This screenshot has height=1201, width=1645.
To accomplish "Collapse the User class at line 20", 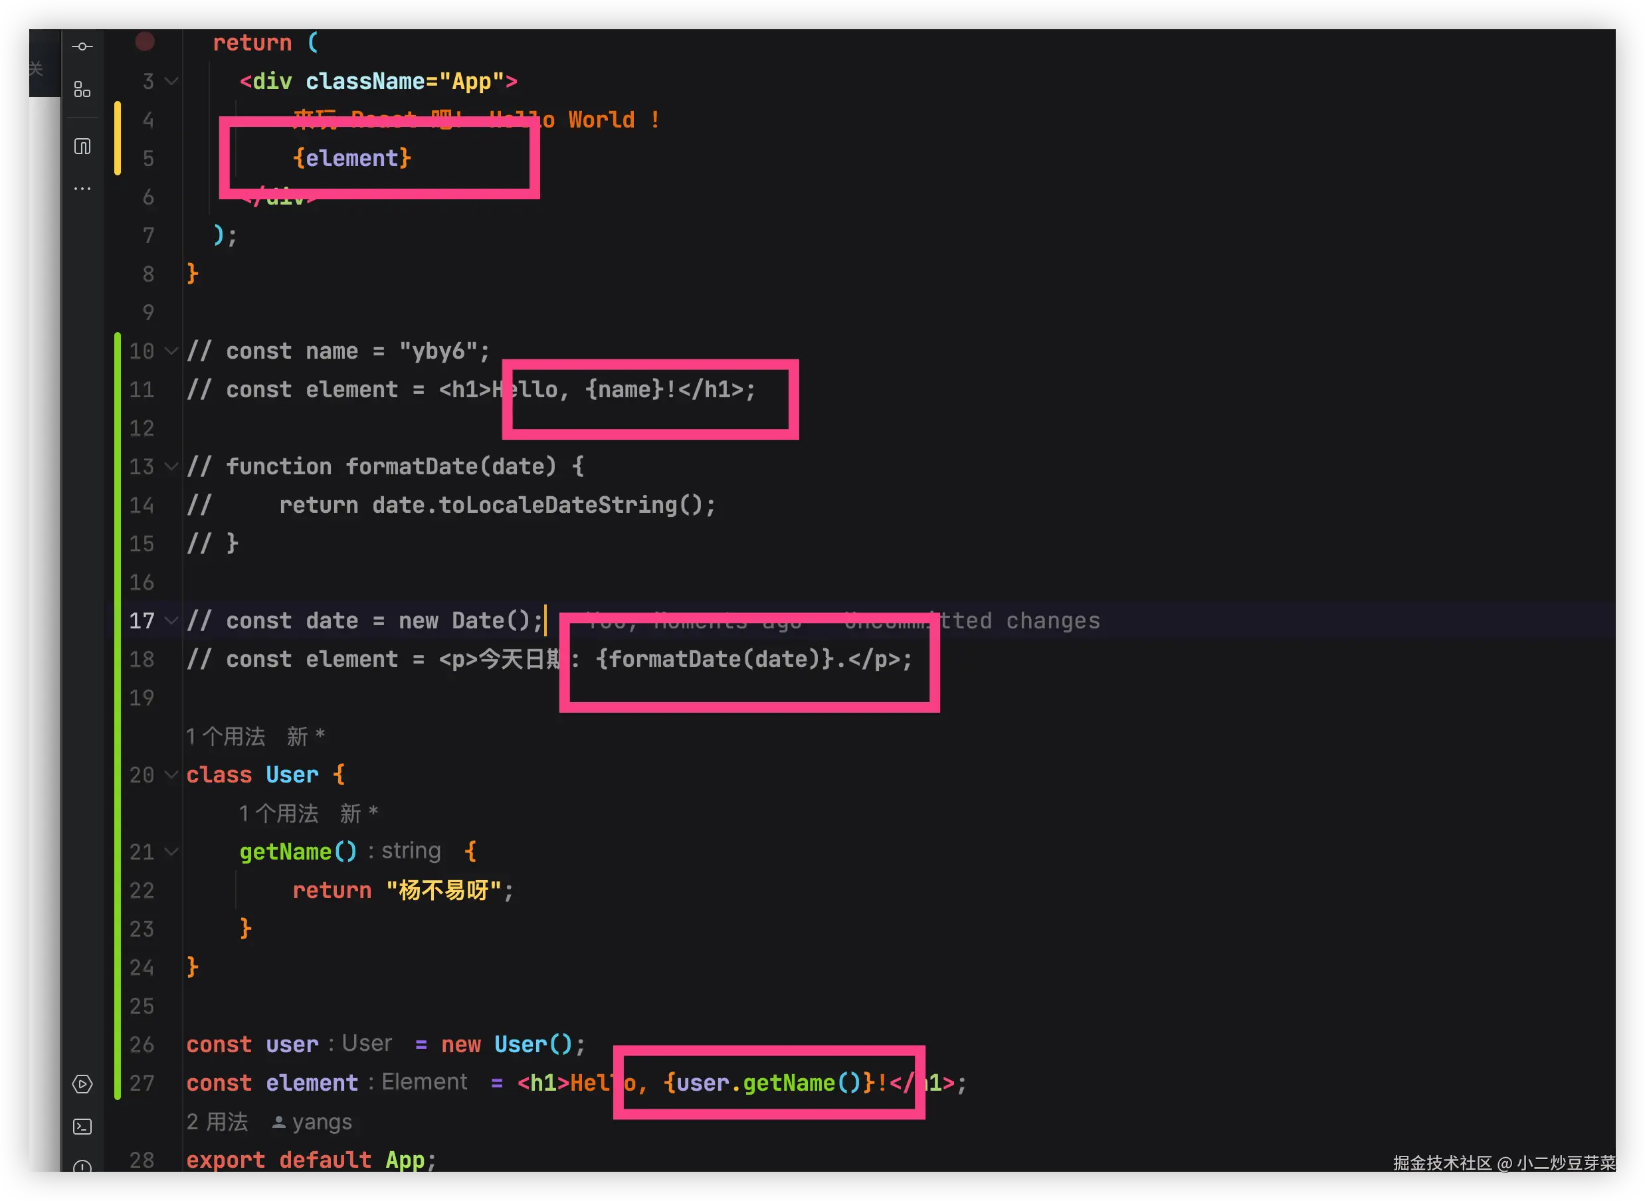I will pyautogui.click(x=171, y=775).
